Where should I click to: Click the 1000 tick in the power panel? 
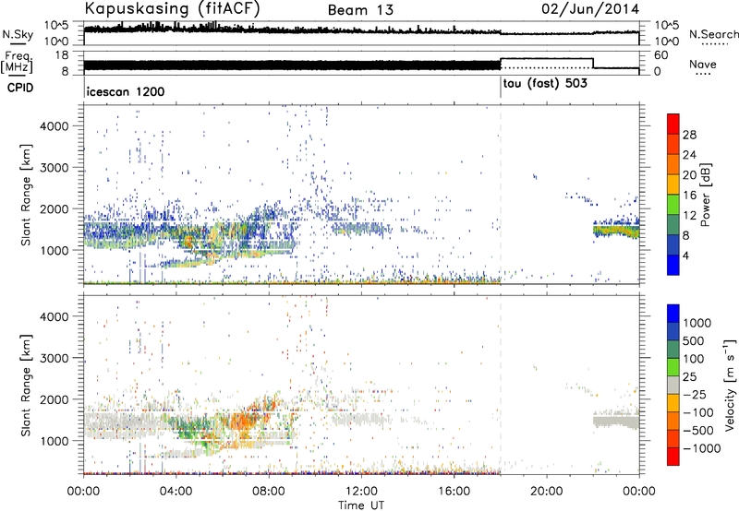[55, 250]
